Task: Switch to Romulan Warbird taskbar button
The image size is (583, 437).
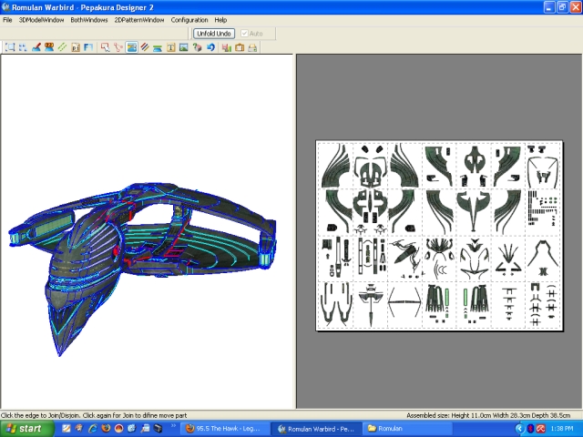Action: coord(316,429)
